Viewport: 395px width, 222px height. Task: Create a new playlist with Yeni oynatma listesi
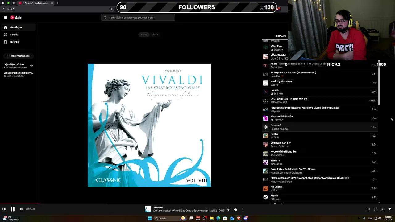[x=18, y=56]
